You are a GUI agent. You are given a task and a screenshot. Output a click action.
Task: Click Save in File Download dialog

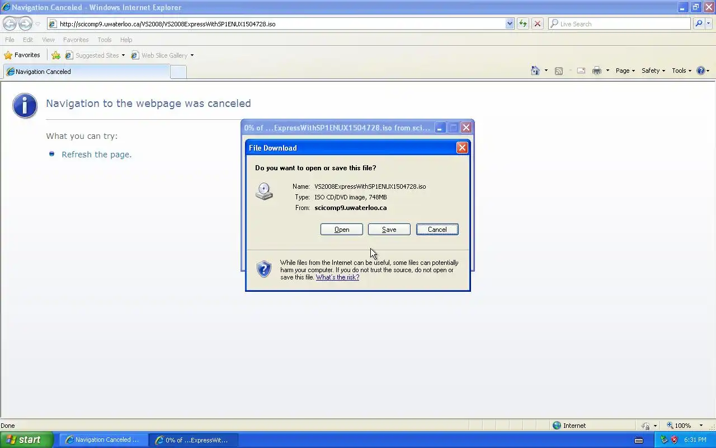pos(389,230)
